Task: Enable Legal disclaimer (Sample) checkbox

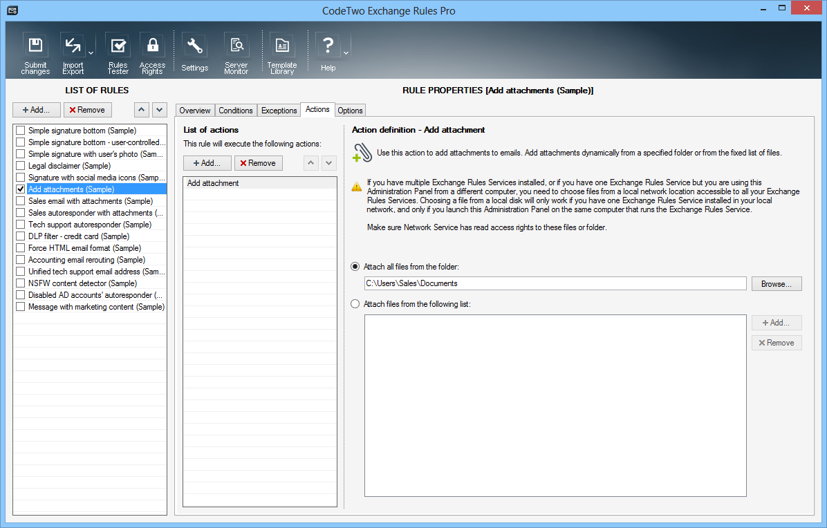Action: [21, 165]
